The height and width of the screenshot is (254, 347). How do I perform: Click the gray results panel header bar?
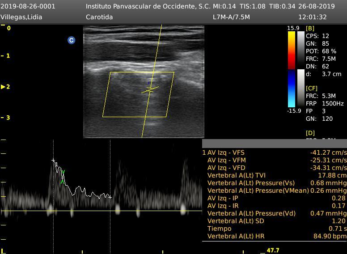(274, 144)
